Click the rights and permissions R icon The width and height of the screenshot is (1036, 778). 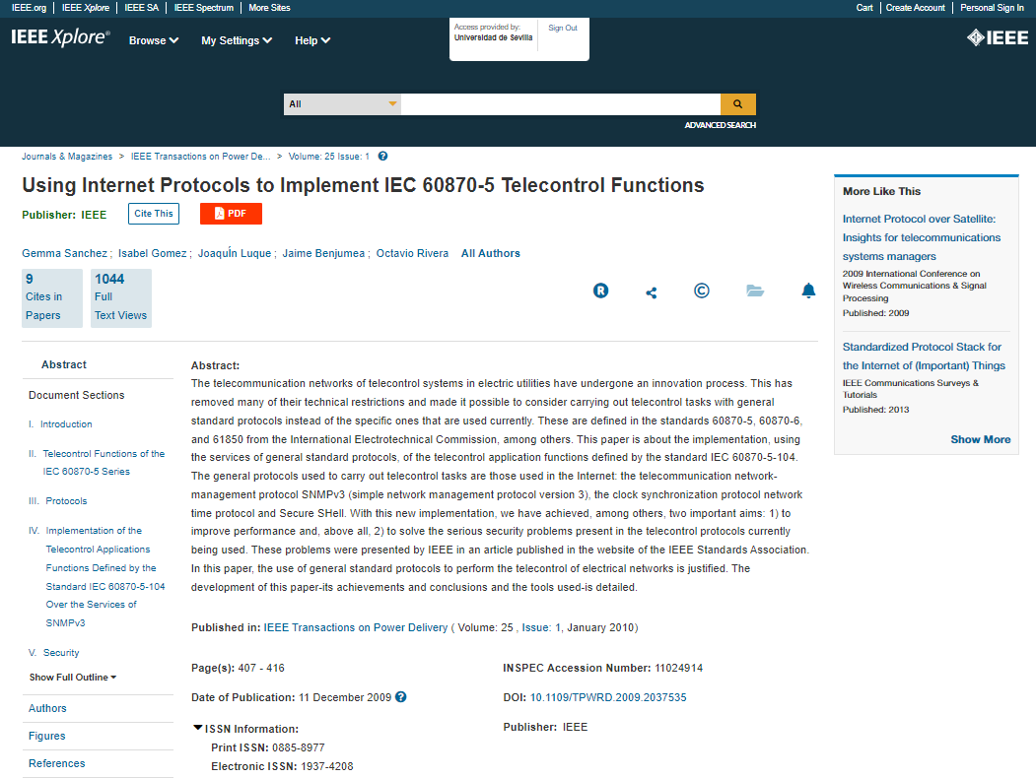[x=600, y=291]
